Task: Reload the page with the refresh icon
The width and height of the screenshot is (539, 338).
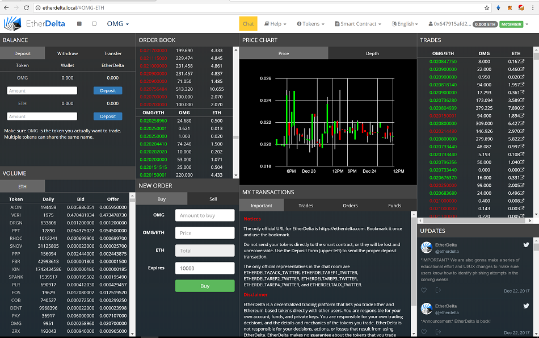Action: pos(27,7)
